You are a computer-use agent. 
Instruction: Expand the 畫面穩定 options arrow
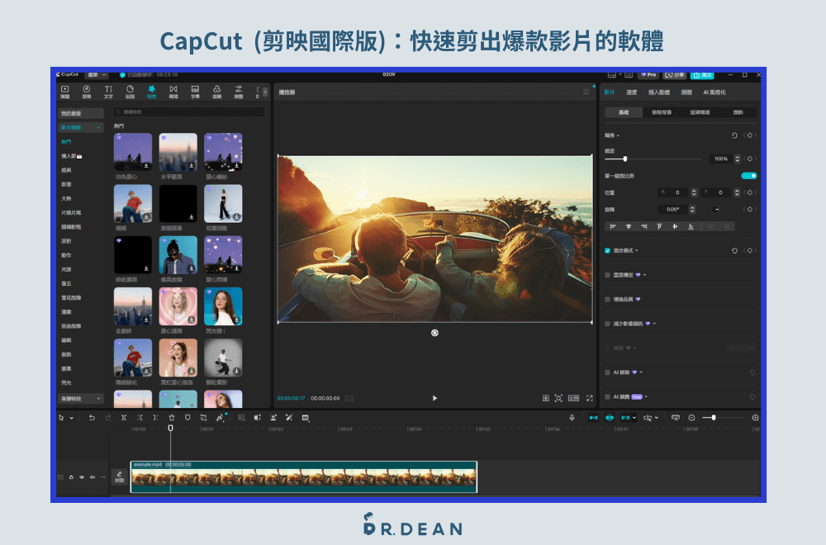click(x=645, y=275)
